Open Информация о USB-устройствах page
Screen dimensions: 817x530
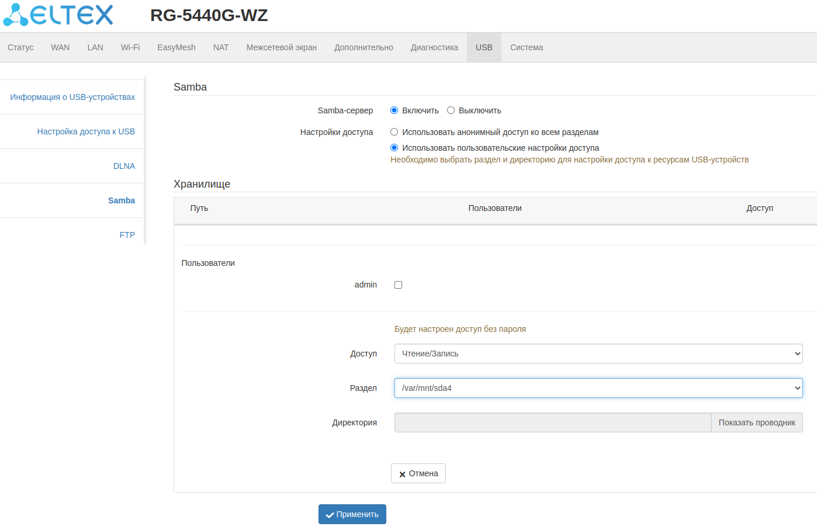click(x=72, y=97)
